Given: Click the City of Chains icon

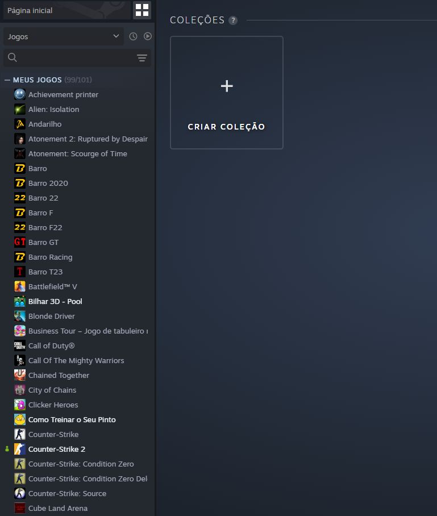Looking at the screenshot, I should (20, 390).
